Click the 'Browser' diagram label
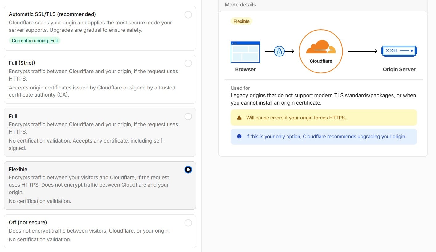This screenshot has width=436, height=252. pyautogui.click(x=246, y=69)
